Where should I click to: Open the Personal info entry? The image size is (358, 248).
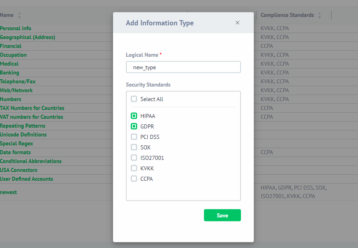(16, 28)
